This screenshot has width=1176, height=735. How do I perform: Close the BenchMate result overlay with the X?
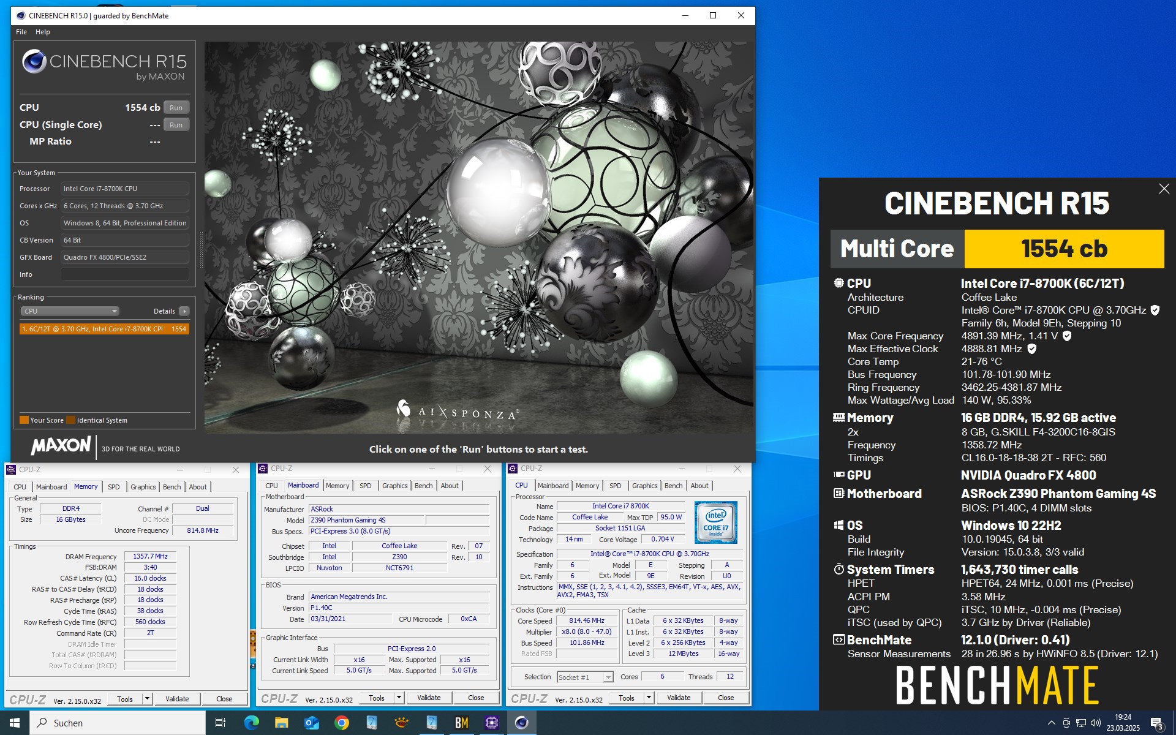1164,189
